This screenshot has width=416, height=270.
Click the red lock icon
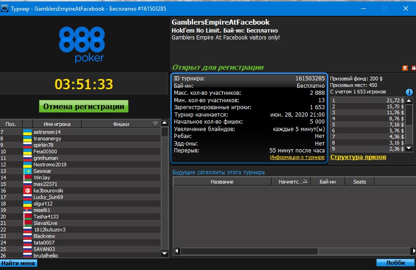pos(414,68)
